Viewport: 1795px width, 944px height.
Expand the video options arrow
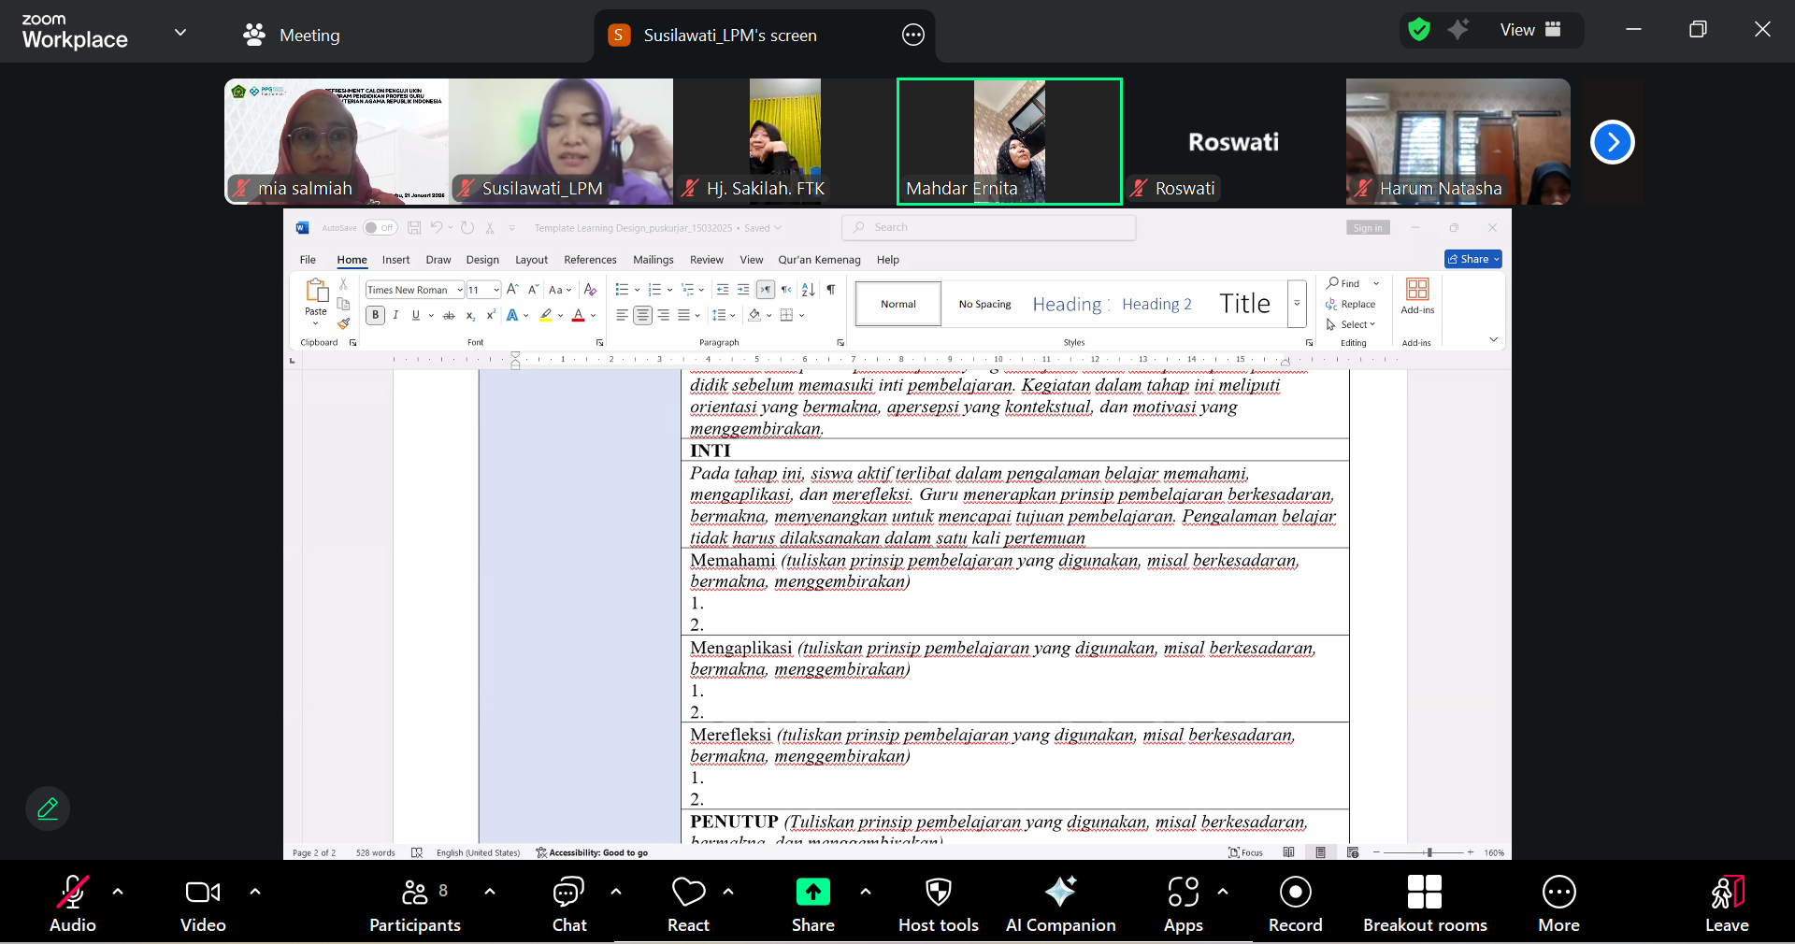255,892
